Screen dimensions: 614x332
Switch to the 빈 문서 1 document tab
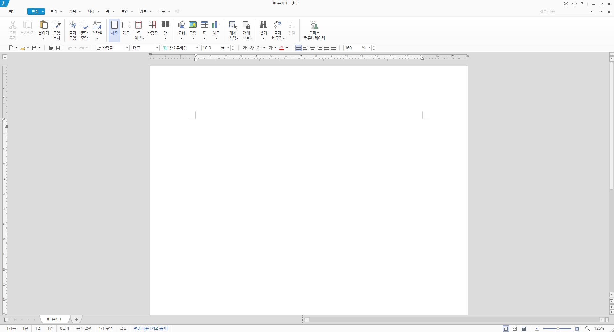click(x=54, y=319)
